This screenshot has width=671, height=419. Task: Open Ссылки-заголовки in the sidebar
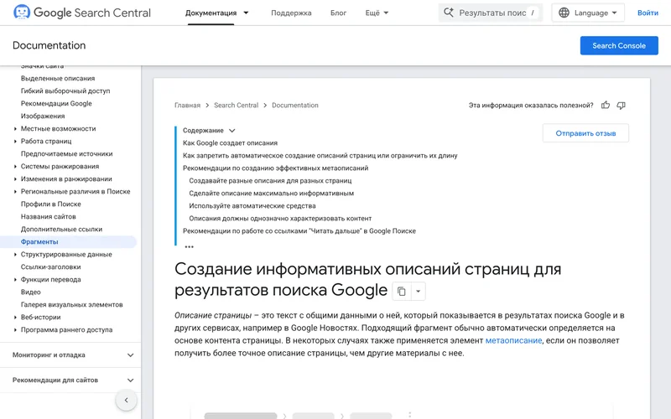pos(51,266)
